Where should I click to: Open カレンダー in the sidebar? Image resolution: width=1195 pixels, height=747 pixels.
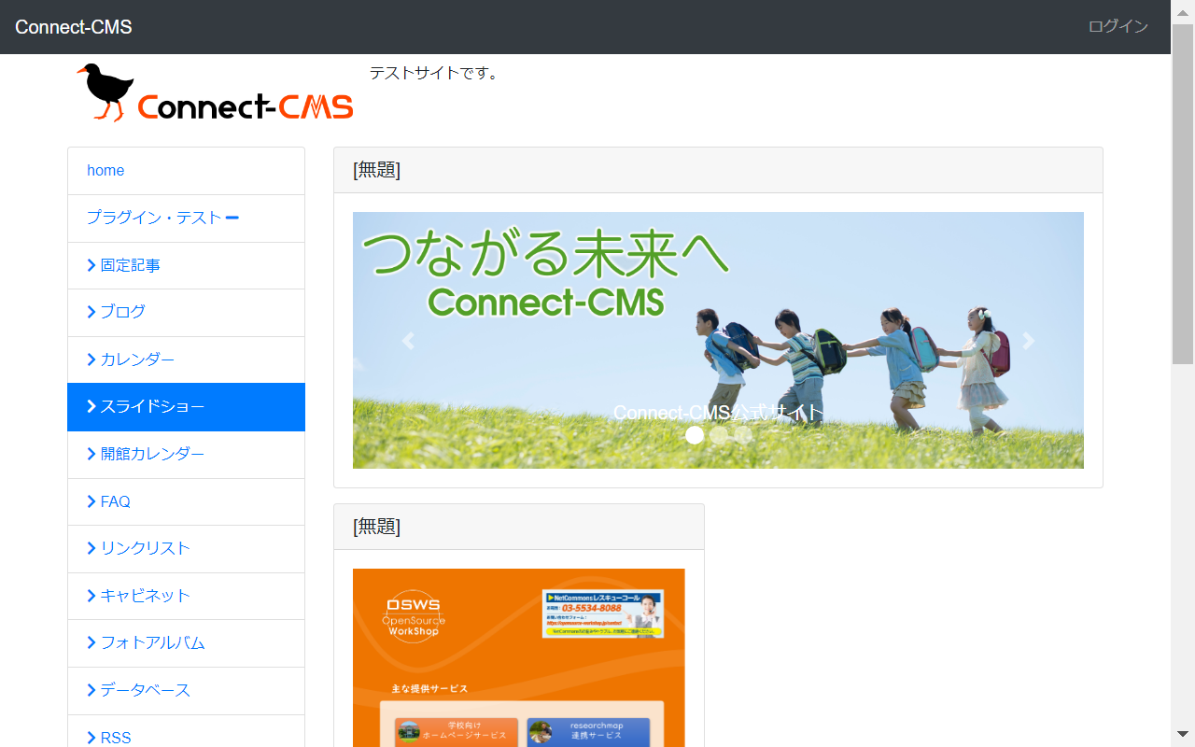coord(186,359)
